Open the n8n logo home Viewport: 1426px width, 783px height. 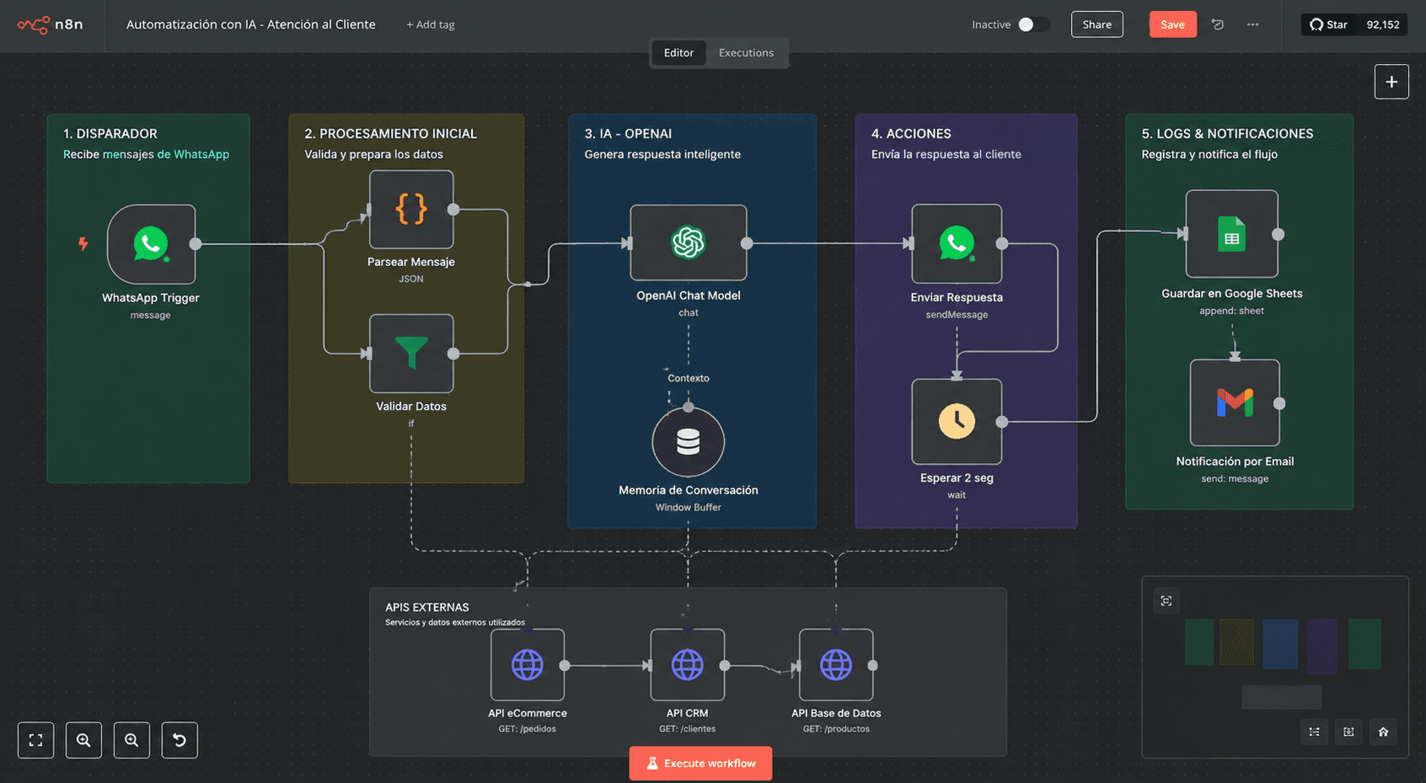pos(51,24)
